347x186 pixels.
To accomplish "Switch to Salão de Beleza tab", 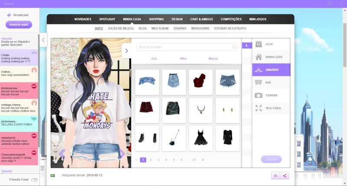I will click(x=121, y=28).
